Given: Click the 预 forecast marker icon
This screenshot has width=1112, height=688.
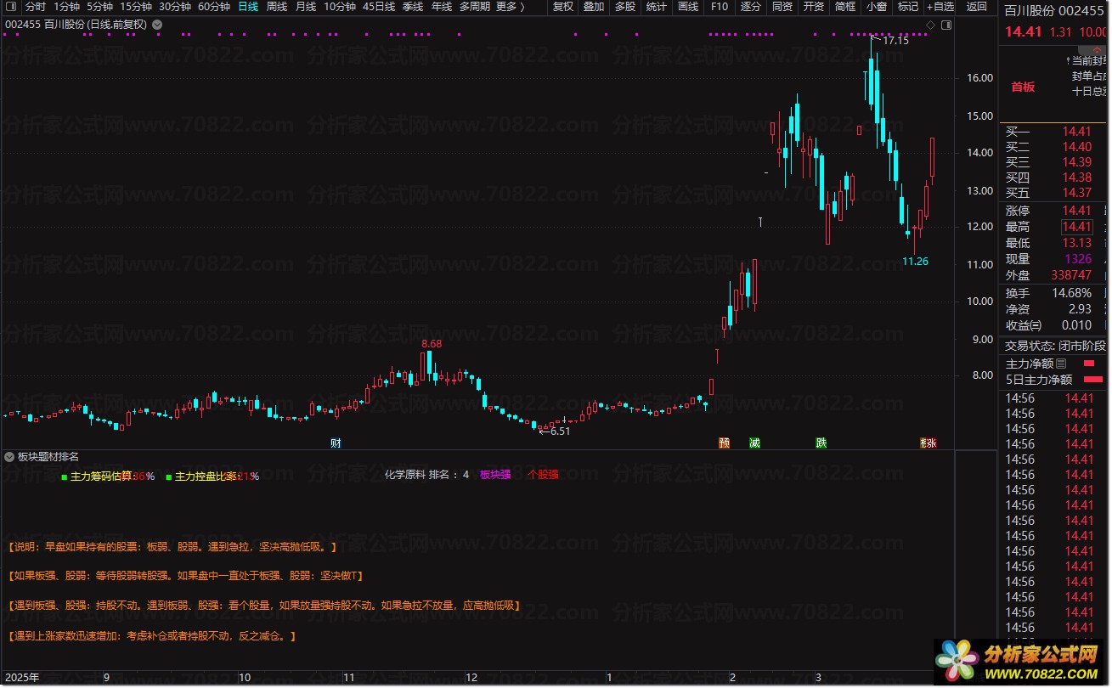Looking at the screenshot, I should point(724,443).
